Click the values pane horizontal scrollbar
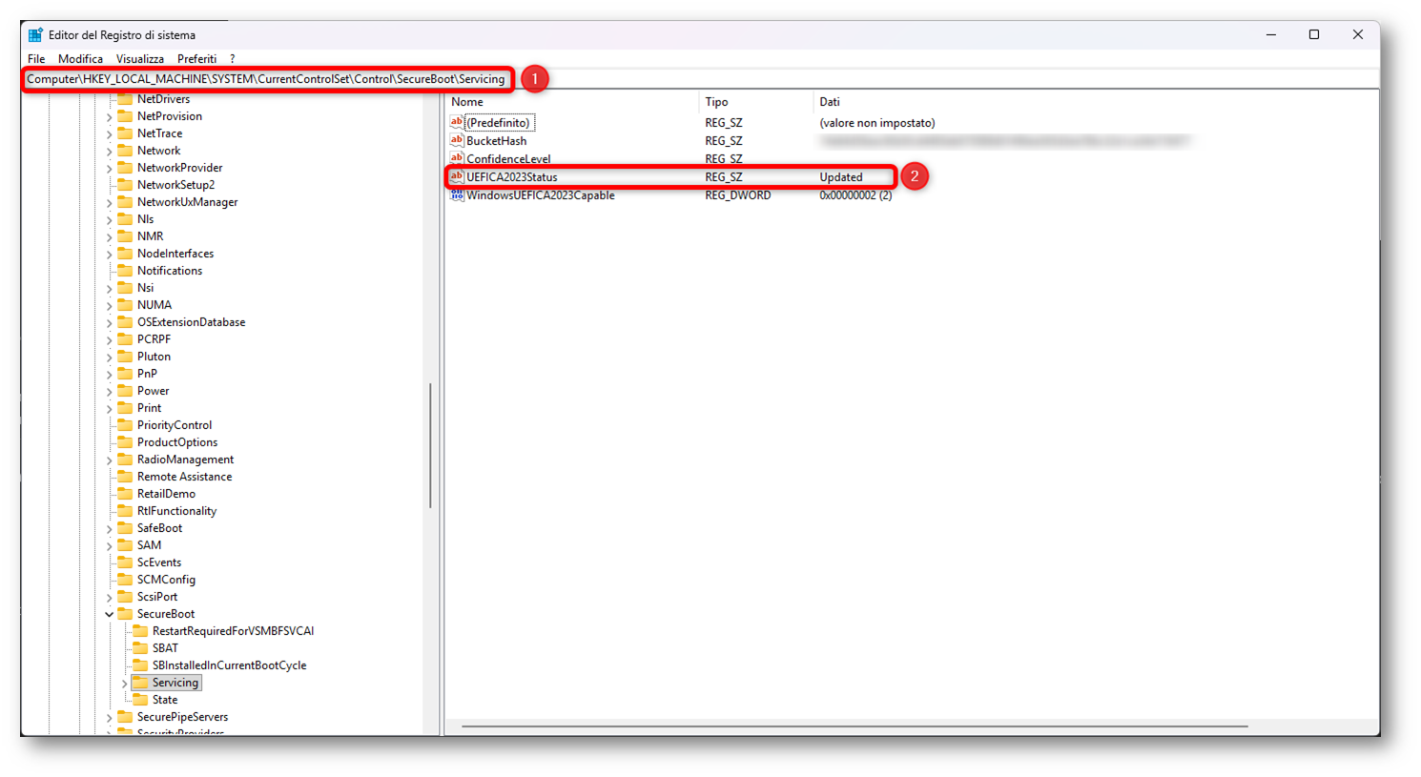1421x777 pixels. 855,726
